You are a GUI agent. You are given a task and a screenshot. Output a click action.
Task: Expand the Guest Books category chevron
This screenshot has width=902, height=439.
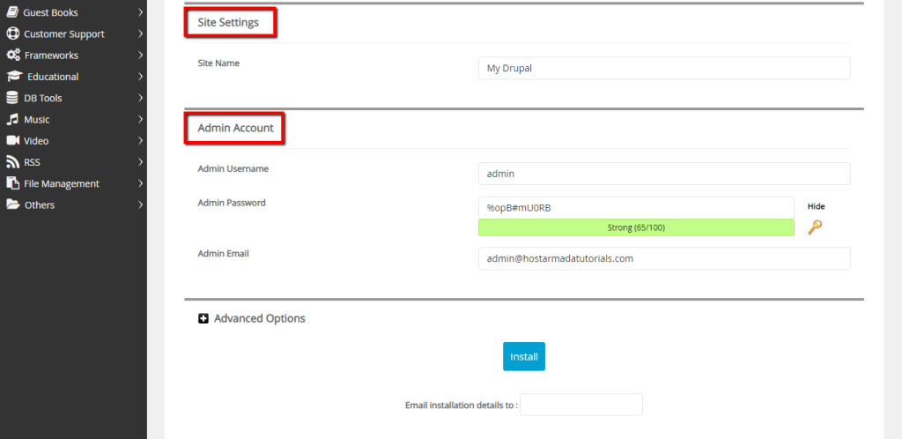[x=140, y=12]
